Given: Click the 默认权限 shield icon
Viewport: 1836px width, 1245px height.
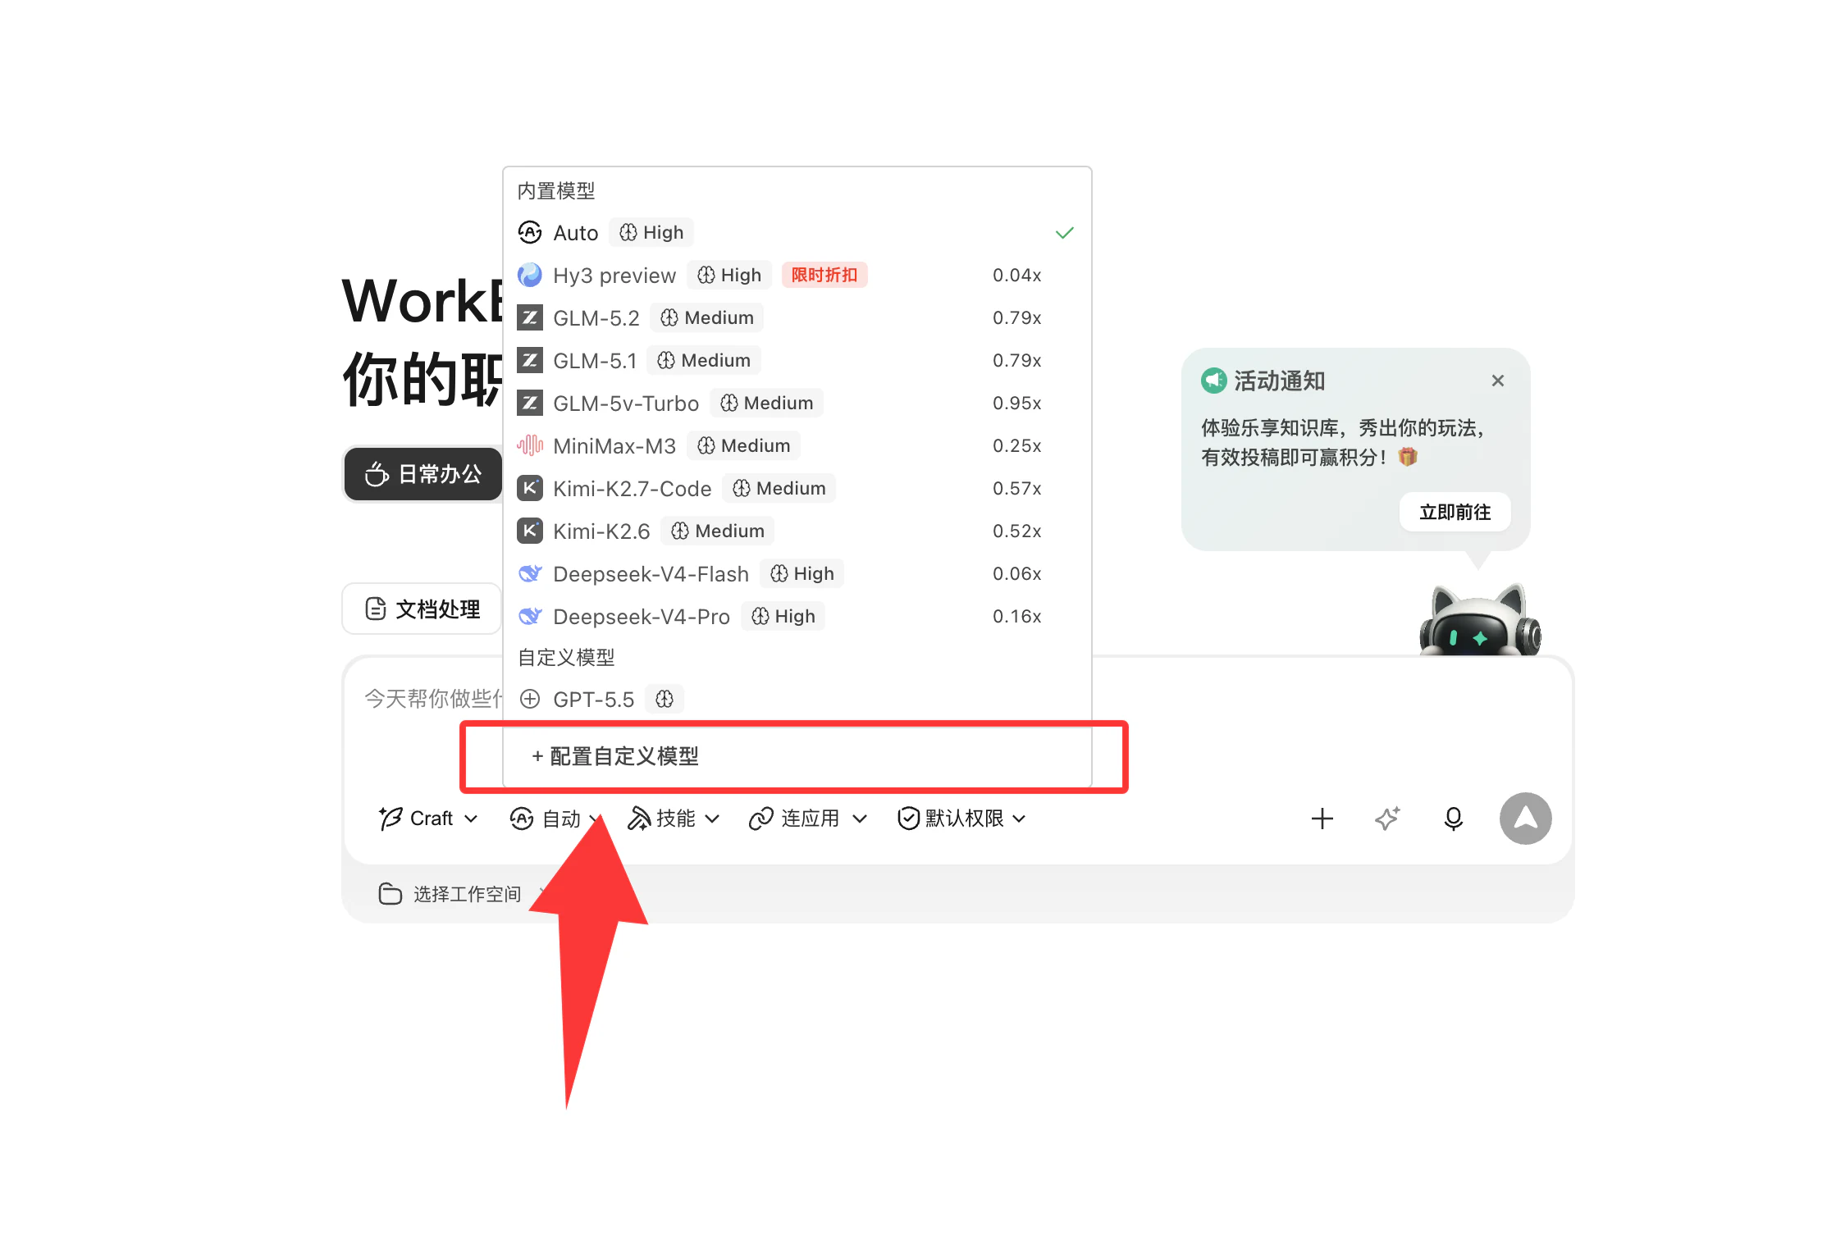Looking at the screenshot, I should tap(909, 818).
